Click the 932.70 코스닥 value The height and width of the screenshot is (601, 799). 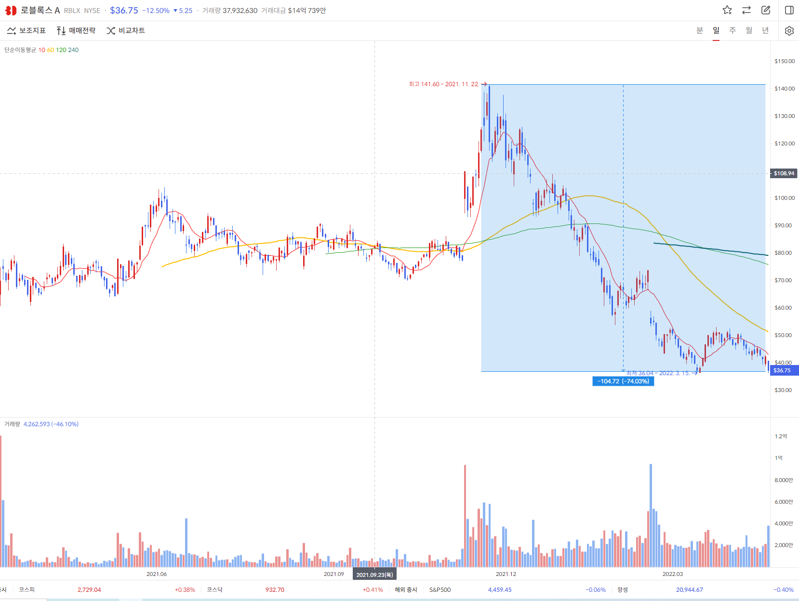[x=275, y=590]
